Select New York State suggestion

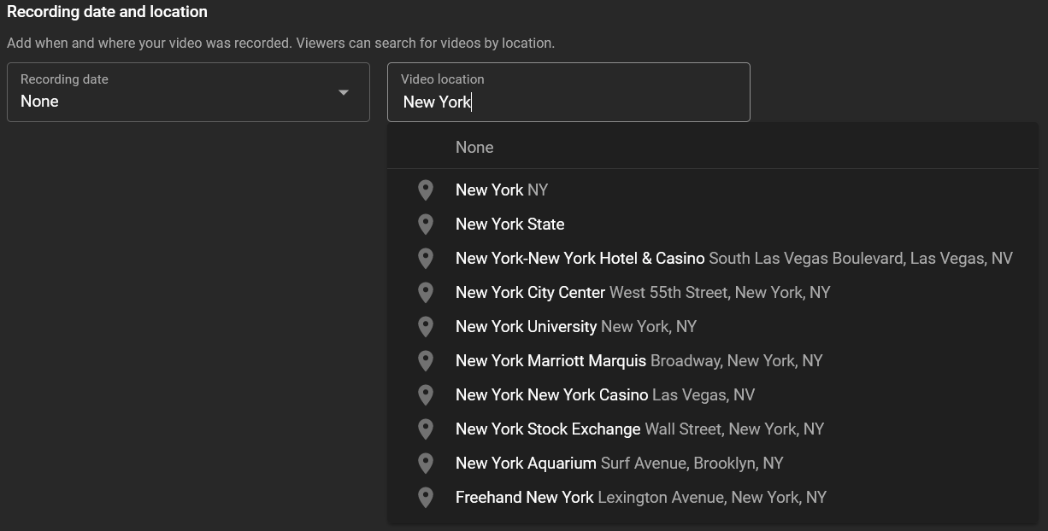(x=510, y=225)
